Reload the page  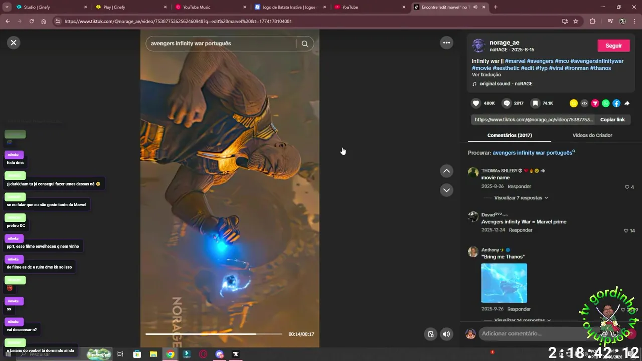click(x=31, y=21)
